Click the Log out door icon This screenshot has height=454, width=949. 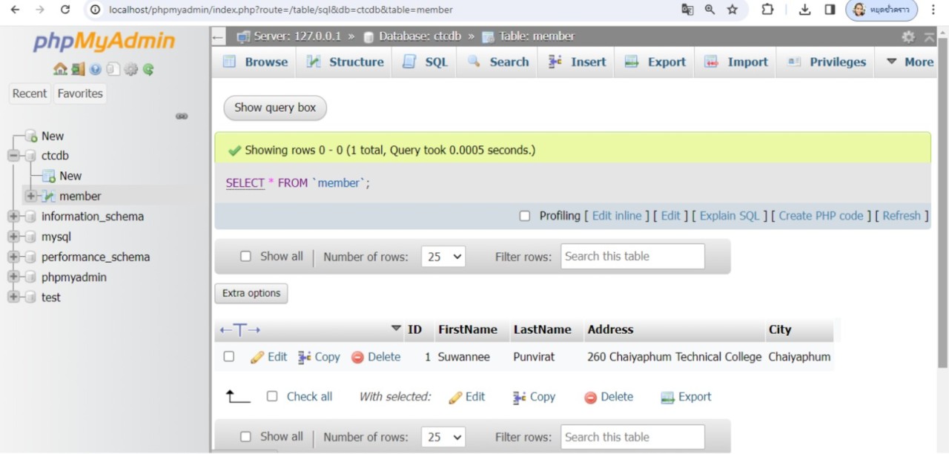78,69
